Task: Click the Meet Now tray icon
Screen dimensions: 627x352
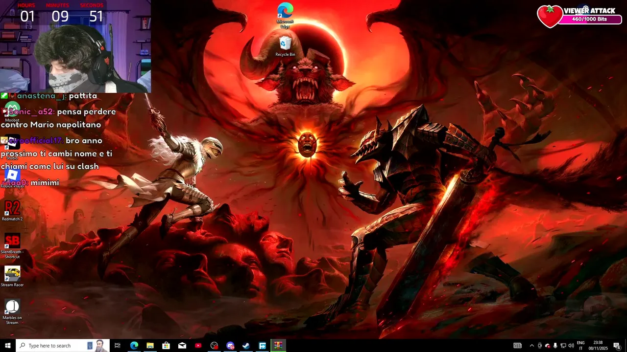Action: click(x=540, y=346)
